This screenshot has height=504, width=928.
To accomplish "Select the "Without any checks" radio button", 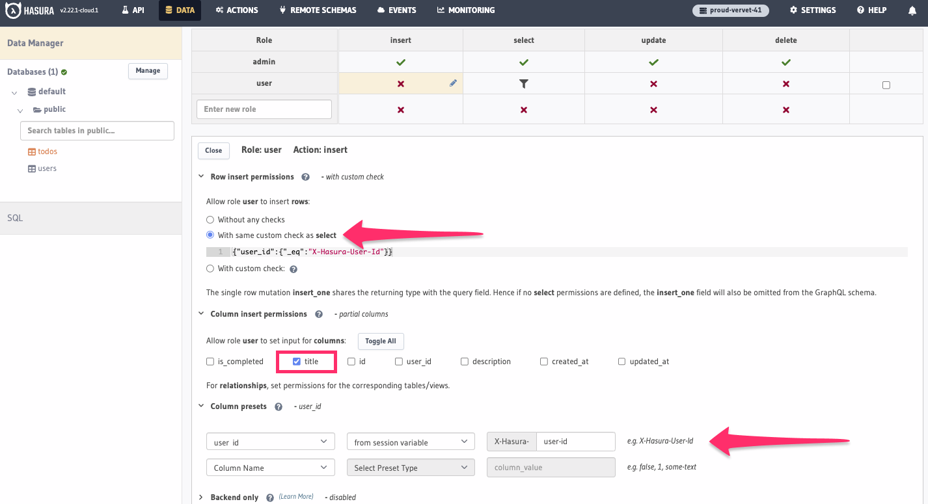I will 210,219.
